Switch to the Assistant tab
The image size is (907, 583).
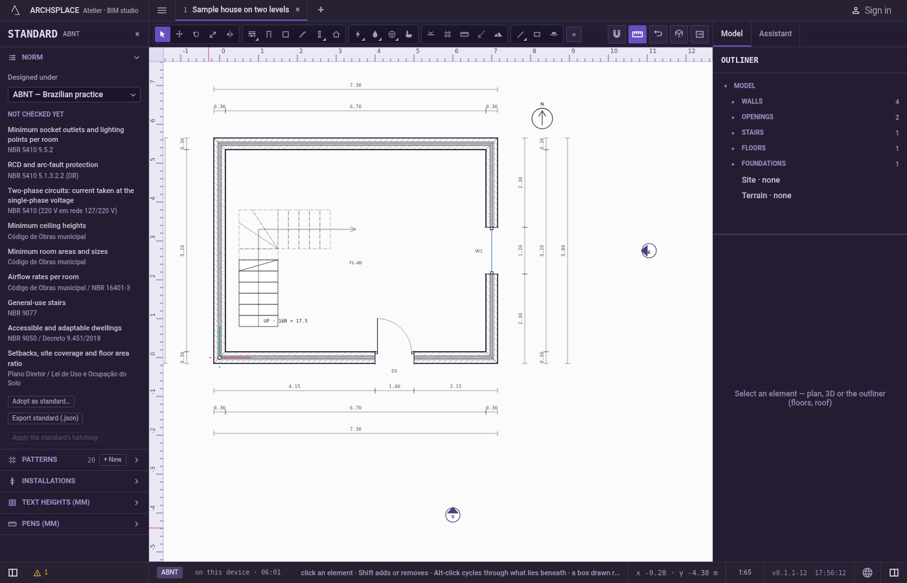775,34
